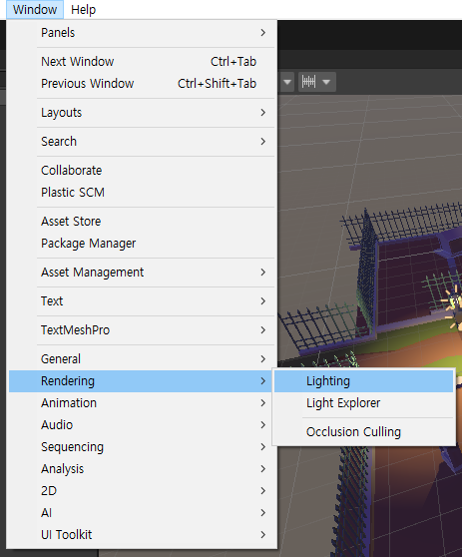Open the Collaborate window

coord(142,171)
